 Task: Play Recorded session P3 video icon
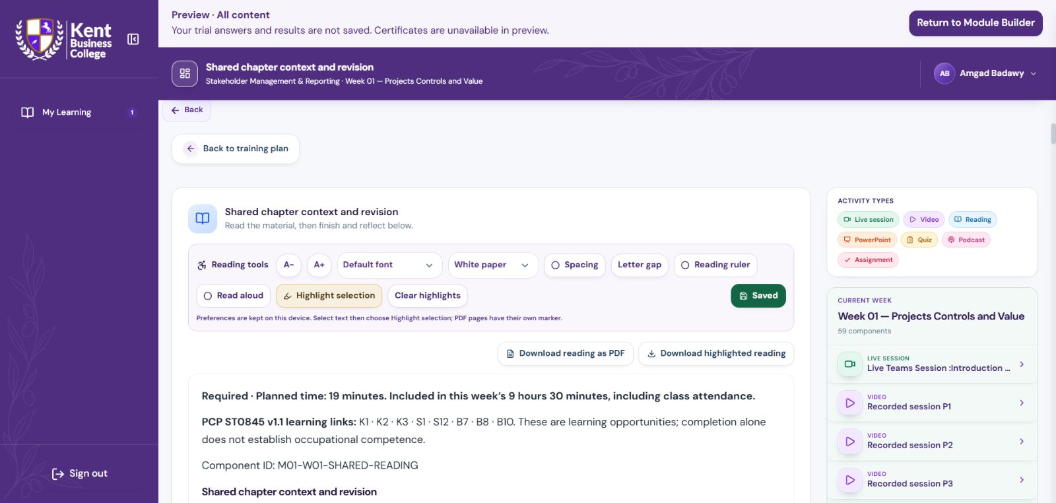[x=850, y=480]
